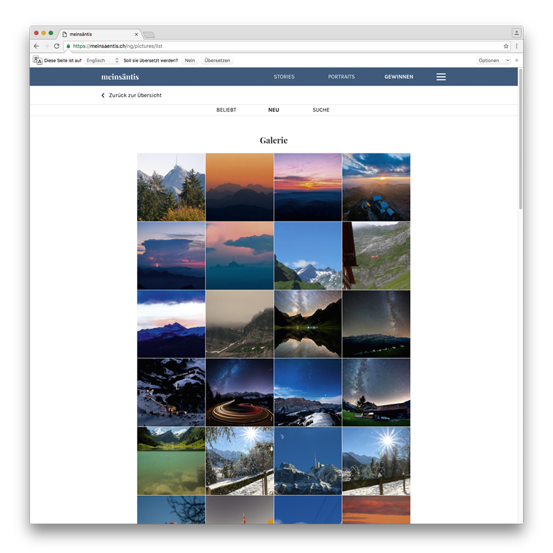Go back via Zurück zur Übersicht

(132, 95)
